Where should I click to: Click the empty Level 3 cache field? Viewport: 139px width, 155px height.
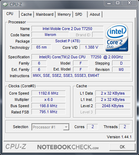(x=113, y=112)
